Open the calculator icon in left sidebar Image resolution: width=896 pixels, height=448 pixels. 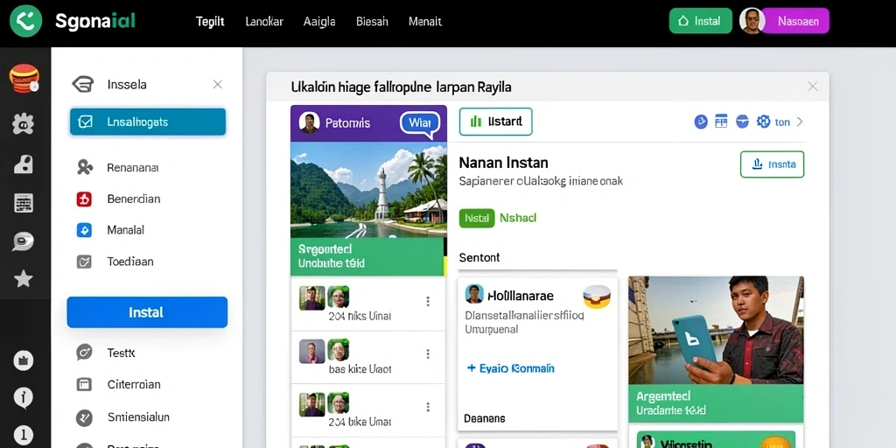[x=24, y=203]
